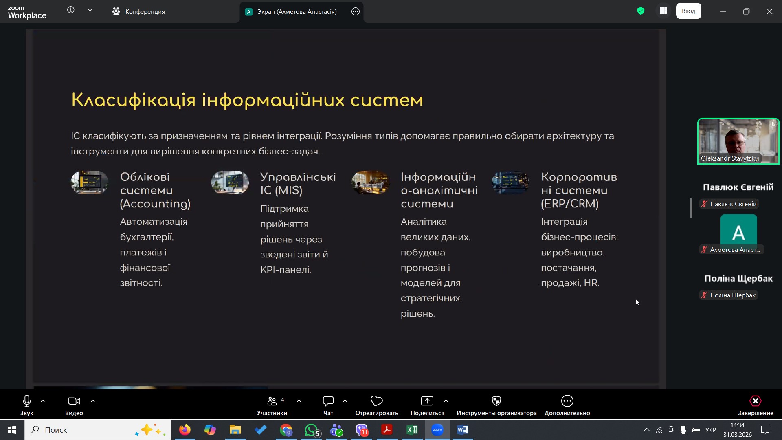Screen dimensions: 782x440
Task: Open the More options icon
Action: click(x=567, y=401)
